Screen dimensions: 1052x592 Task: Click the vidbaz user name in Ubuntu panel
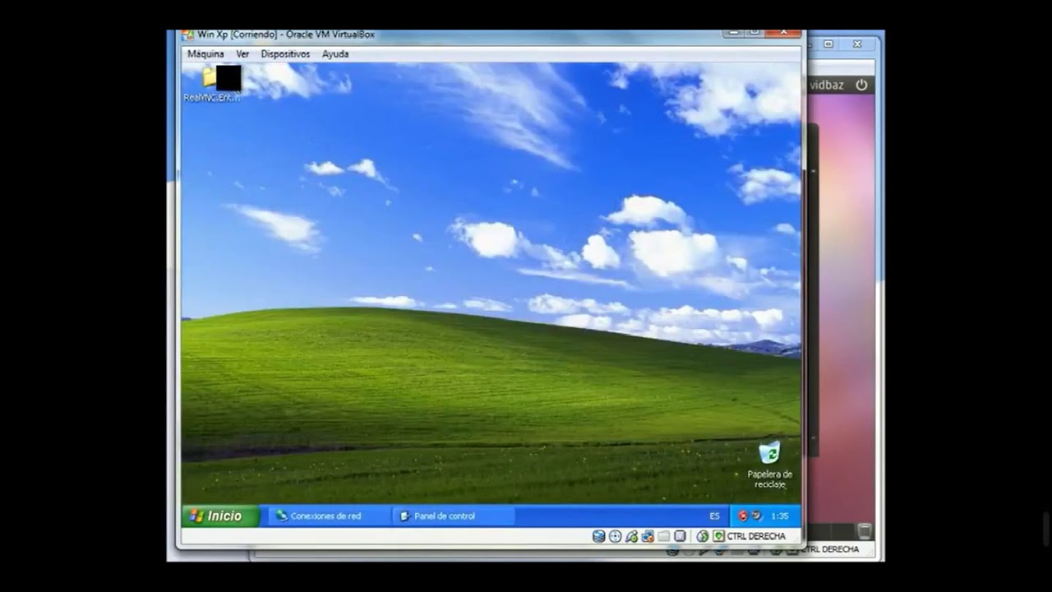pyautogui.click(x=827, y=85)
